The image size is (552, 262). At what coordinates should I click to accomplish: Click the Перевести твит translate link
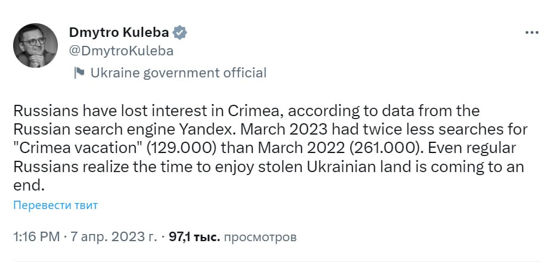(55, 205)
